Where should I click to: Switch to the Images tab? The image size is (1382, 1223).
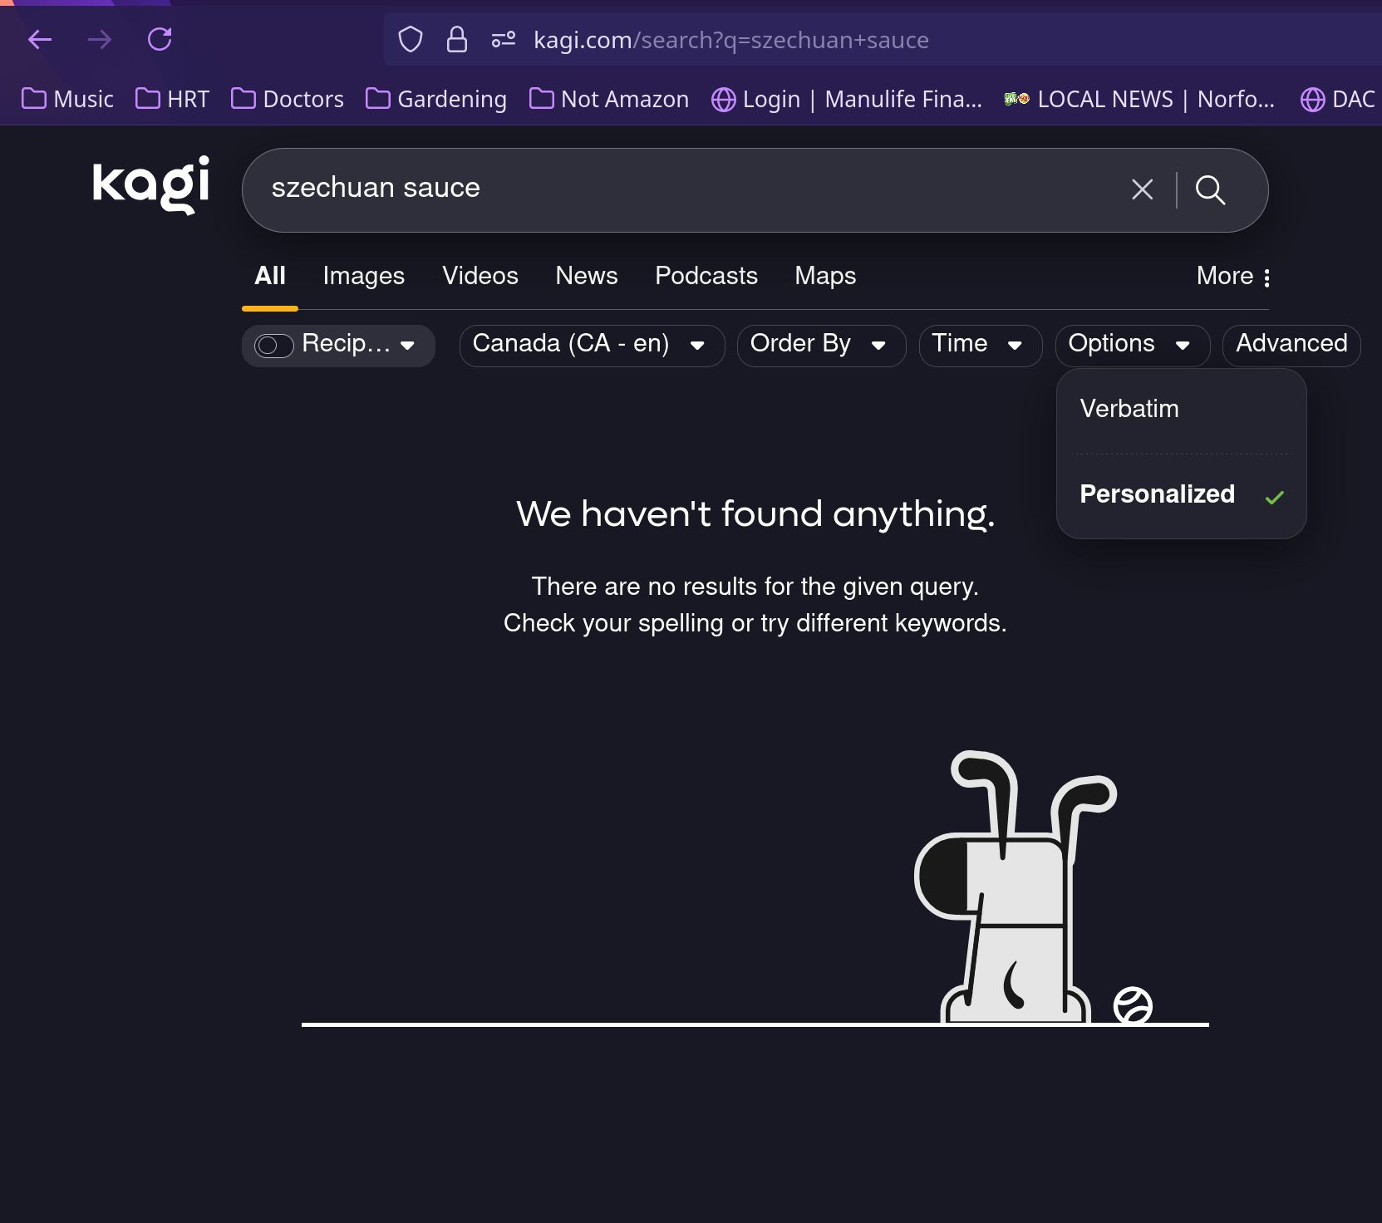click(x=363, y=276)
